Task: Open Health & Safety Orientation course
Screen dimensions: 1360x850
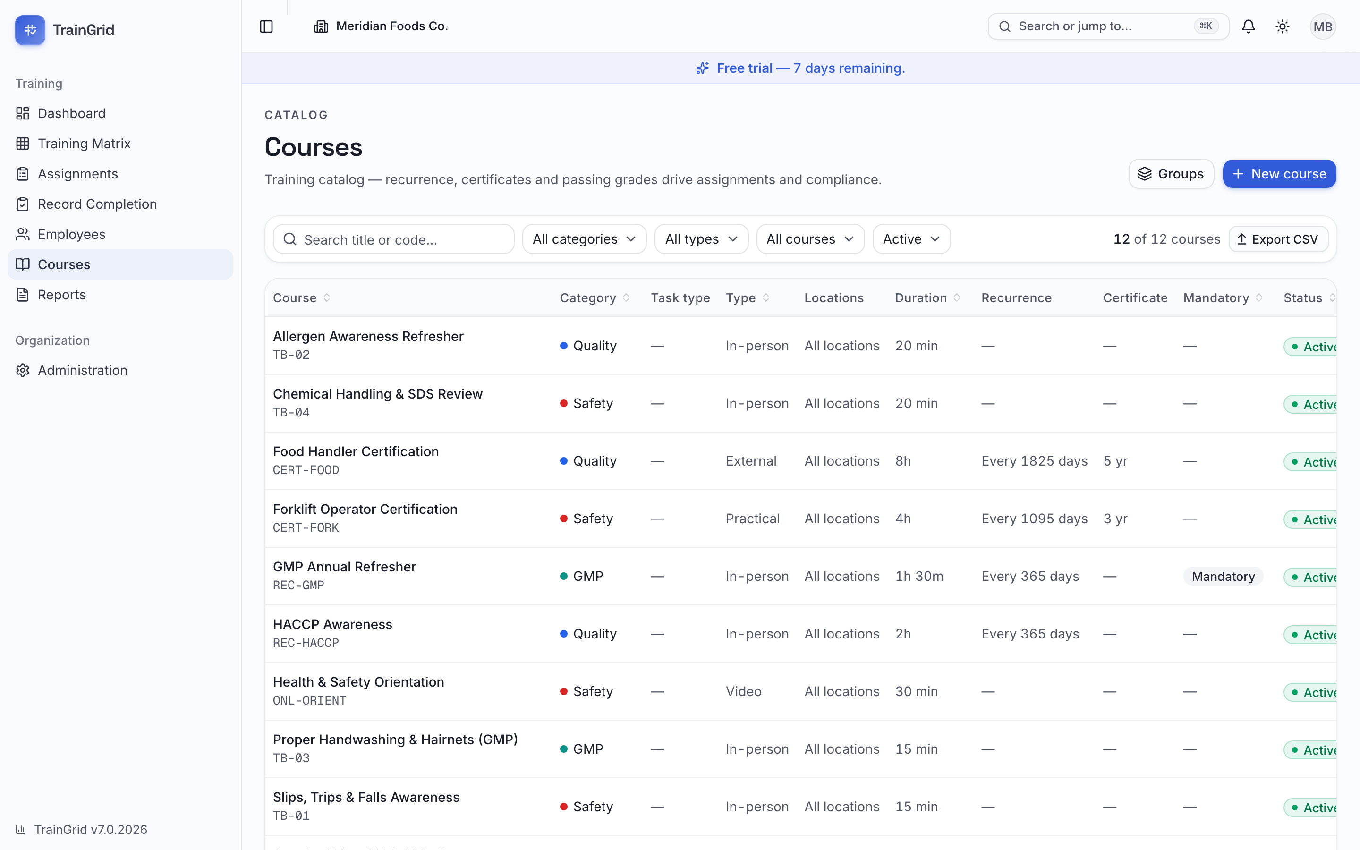Action: coord(358,682)
